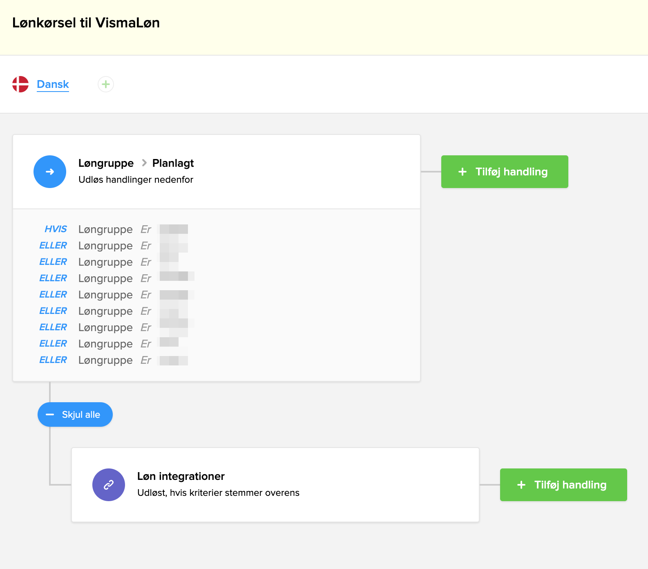Screen dimensions: 648x569
Task: Click the minus icon in Skjul alle
Action: [x=50, y=414]
